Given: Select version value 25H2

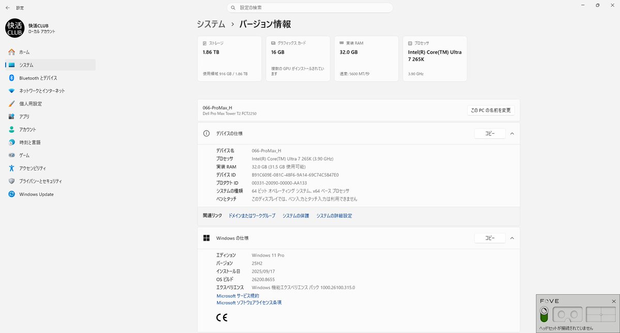Looking at the screenshot, I should pos(257,263).
